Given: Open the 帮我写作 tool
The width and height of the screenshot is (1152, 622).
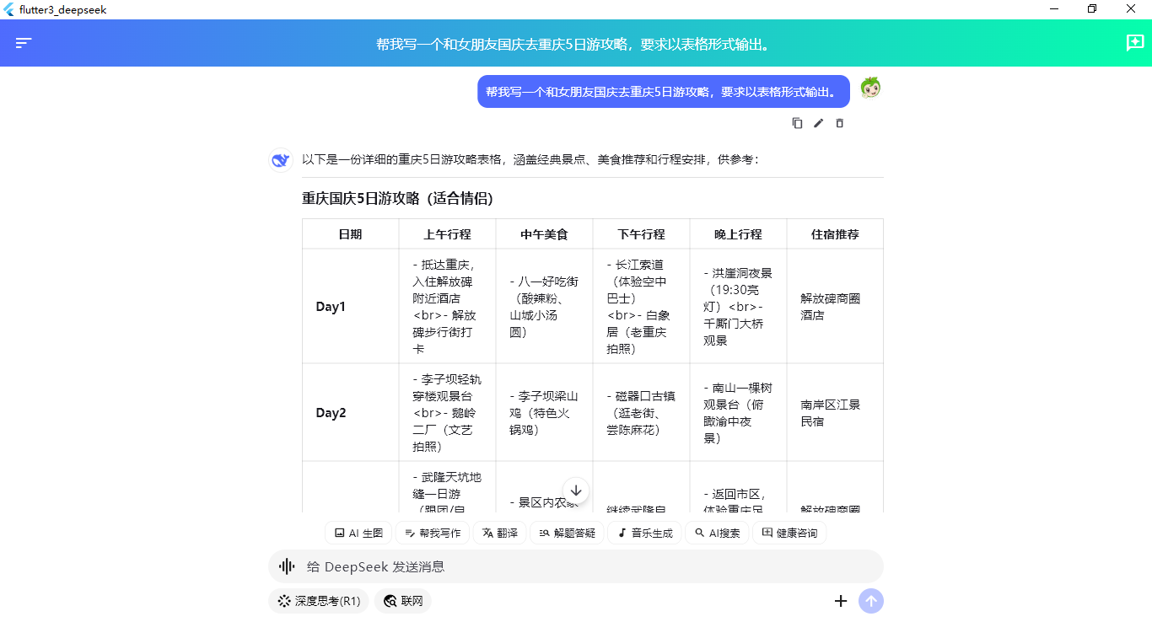Looking at the screenshot, I should click(x=433, y=532).
